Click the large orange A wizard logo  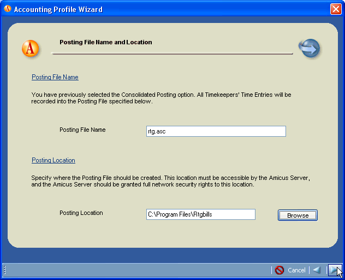click(x=31, y=49)
